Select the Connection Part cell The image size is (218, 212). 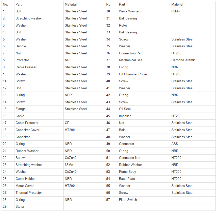point(144,53)
